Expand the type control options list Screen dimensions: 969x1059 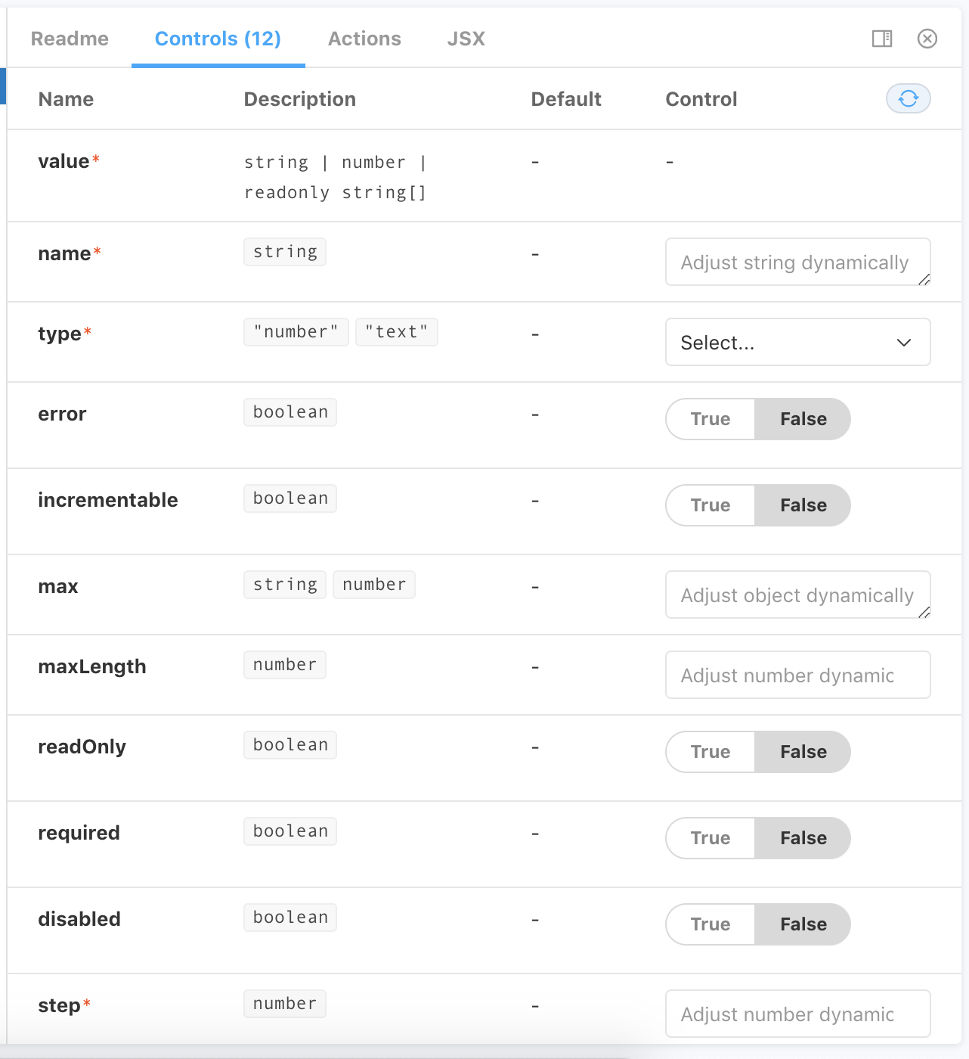[x=797, y=342]
